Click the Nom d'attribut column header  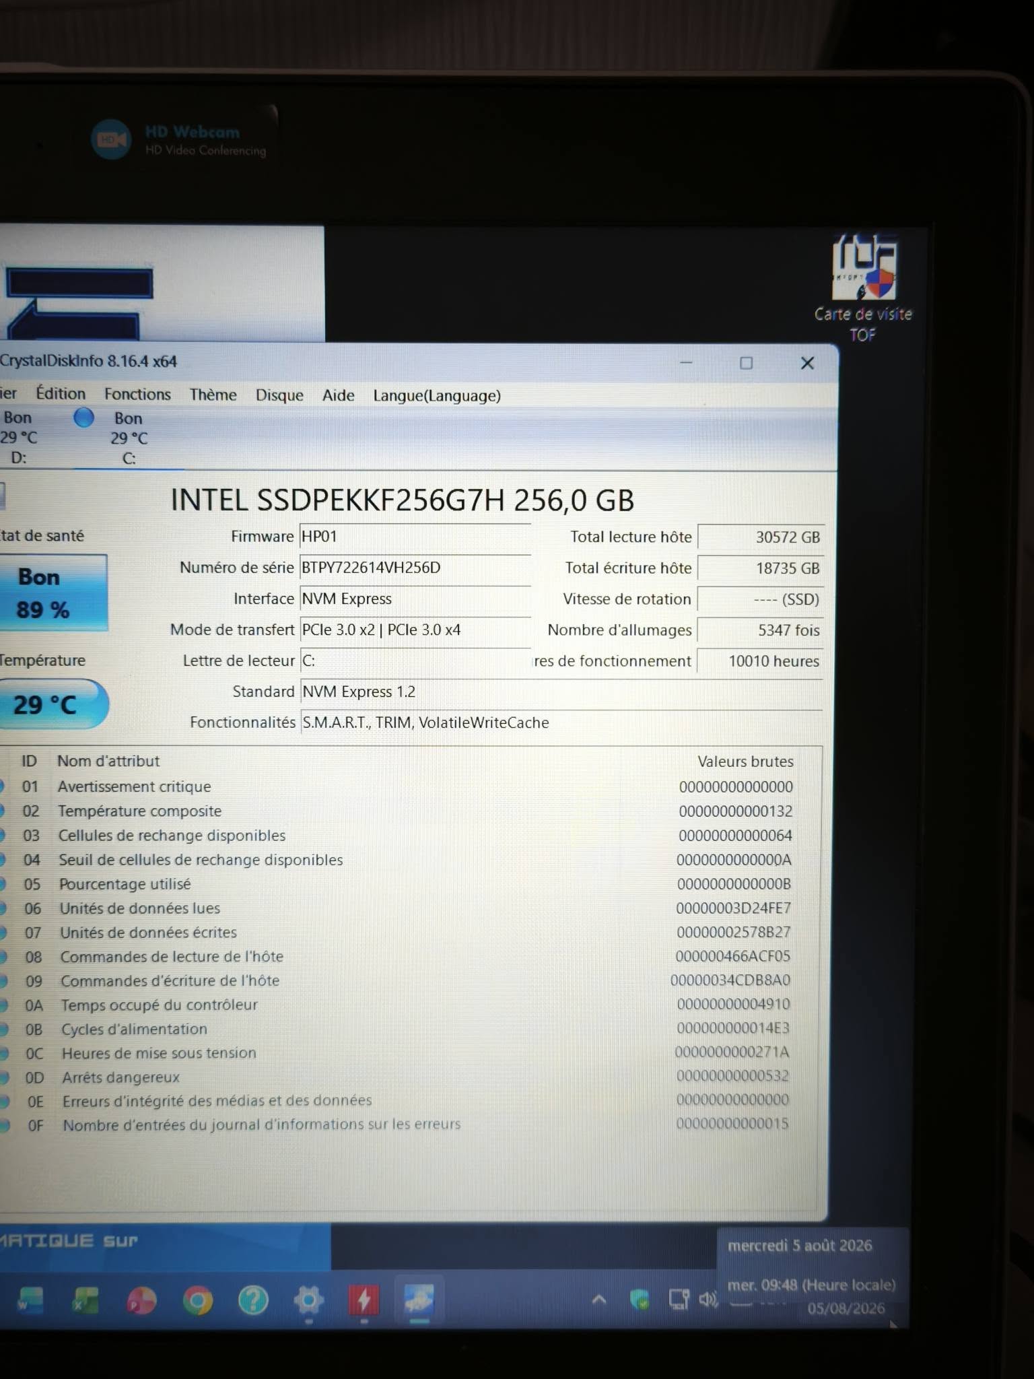click(x=108, y=761)
